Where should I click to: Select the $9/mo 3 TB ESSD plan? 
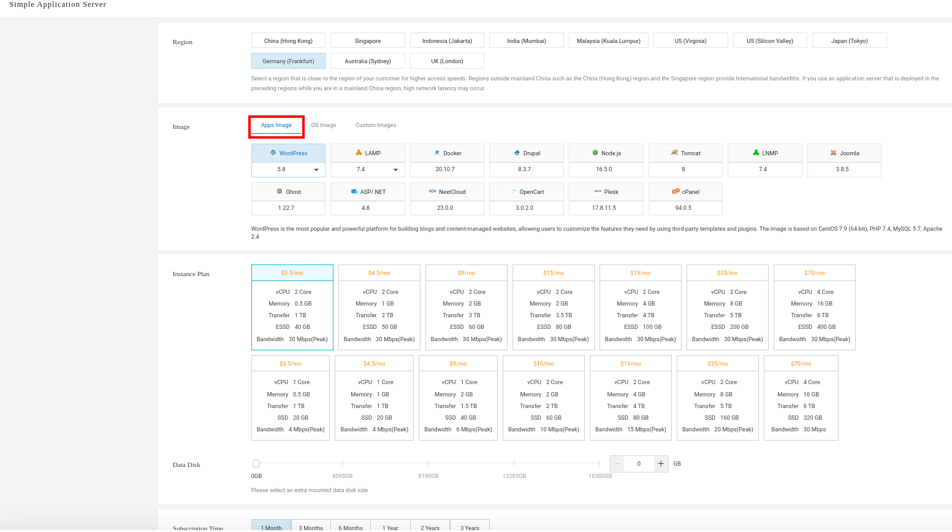pyautogui.click(x=466, y=307)
